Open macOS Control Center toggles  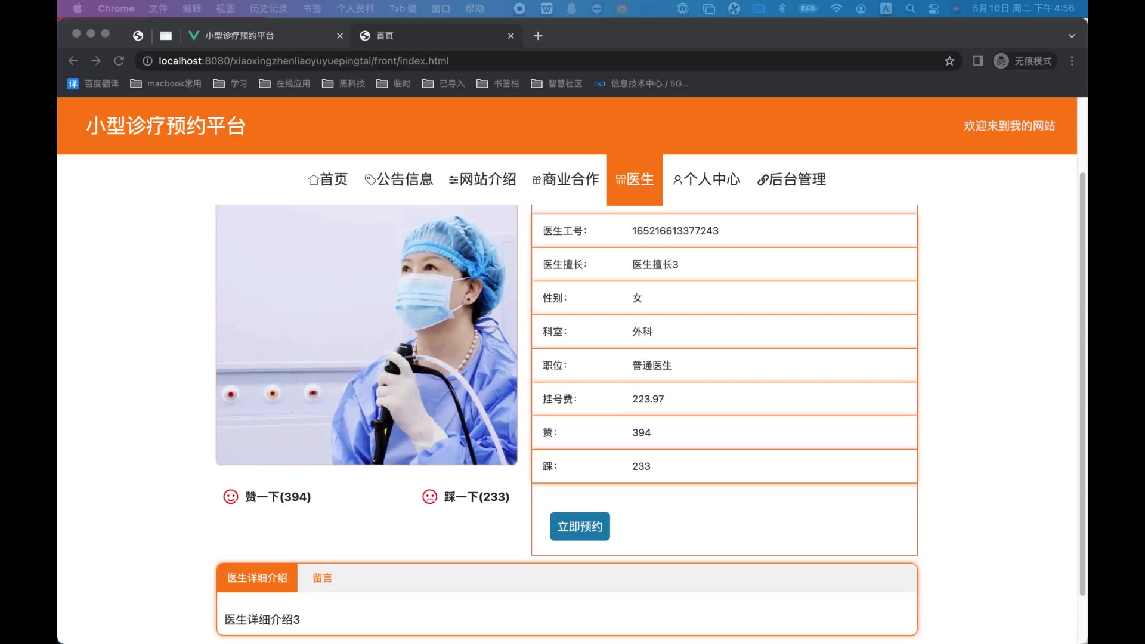tap(934, 8)
